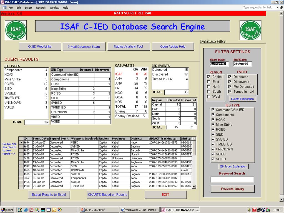Open the C-IED Web Links button
This screenshot has height=213, width=284.
point(40,47)
